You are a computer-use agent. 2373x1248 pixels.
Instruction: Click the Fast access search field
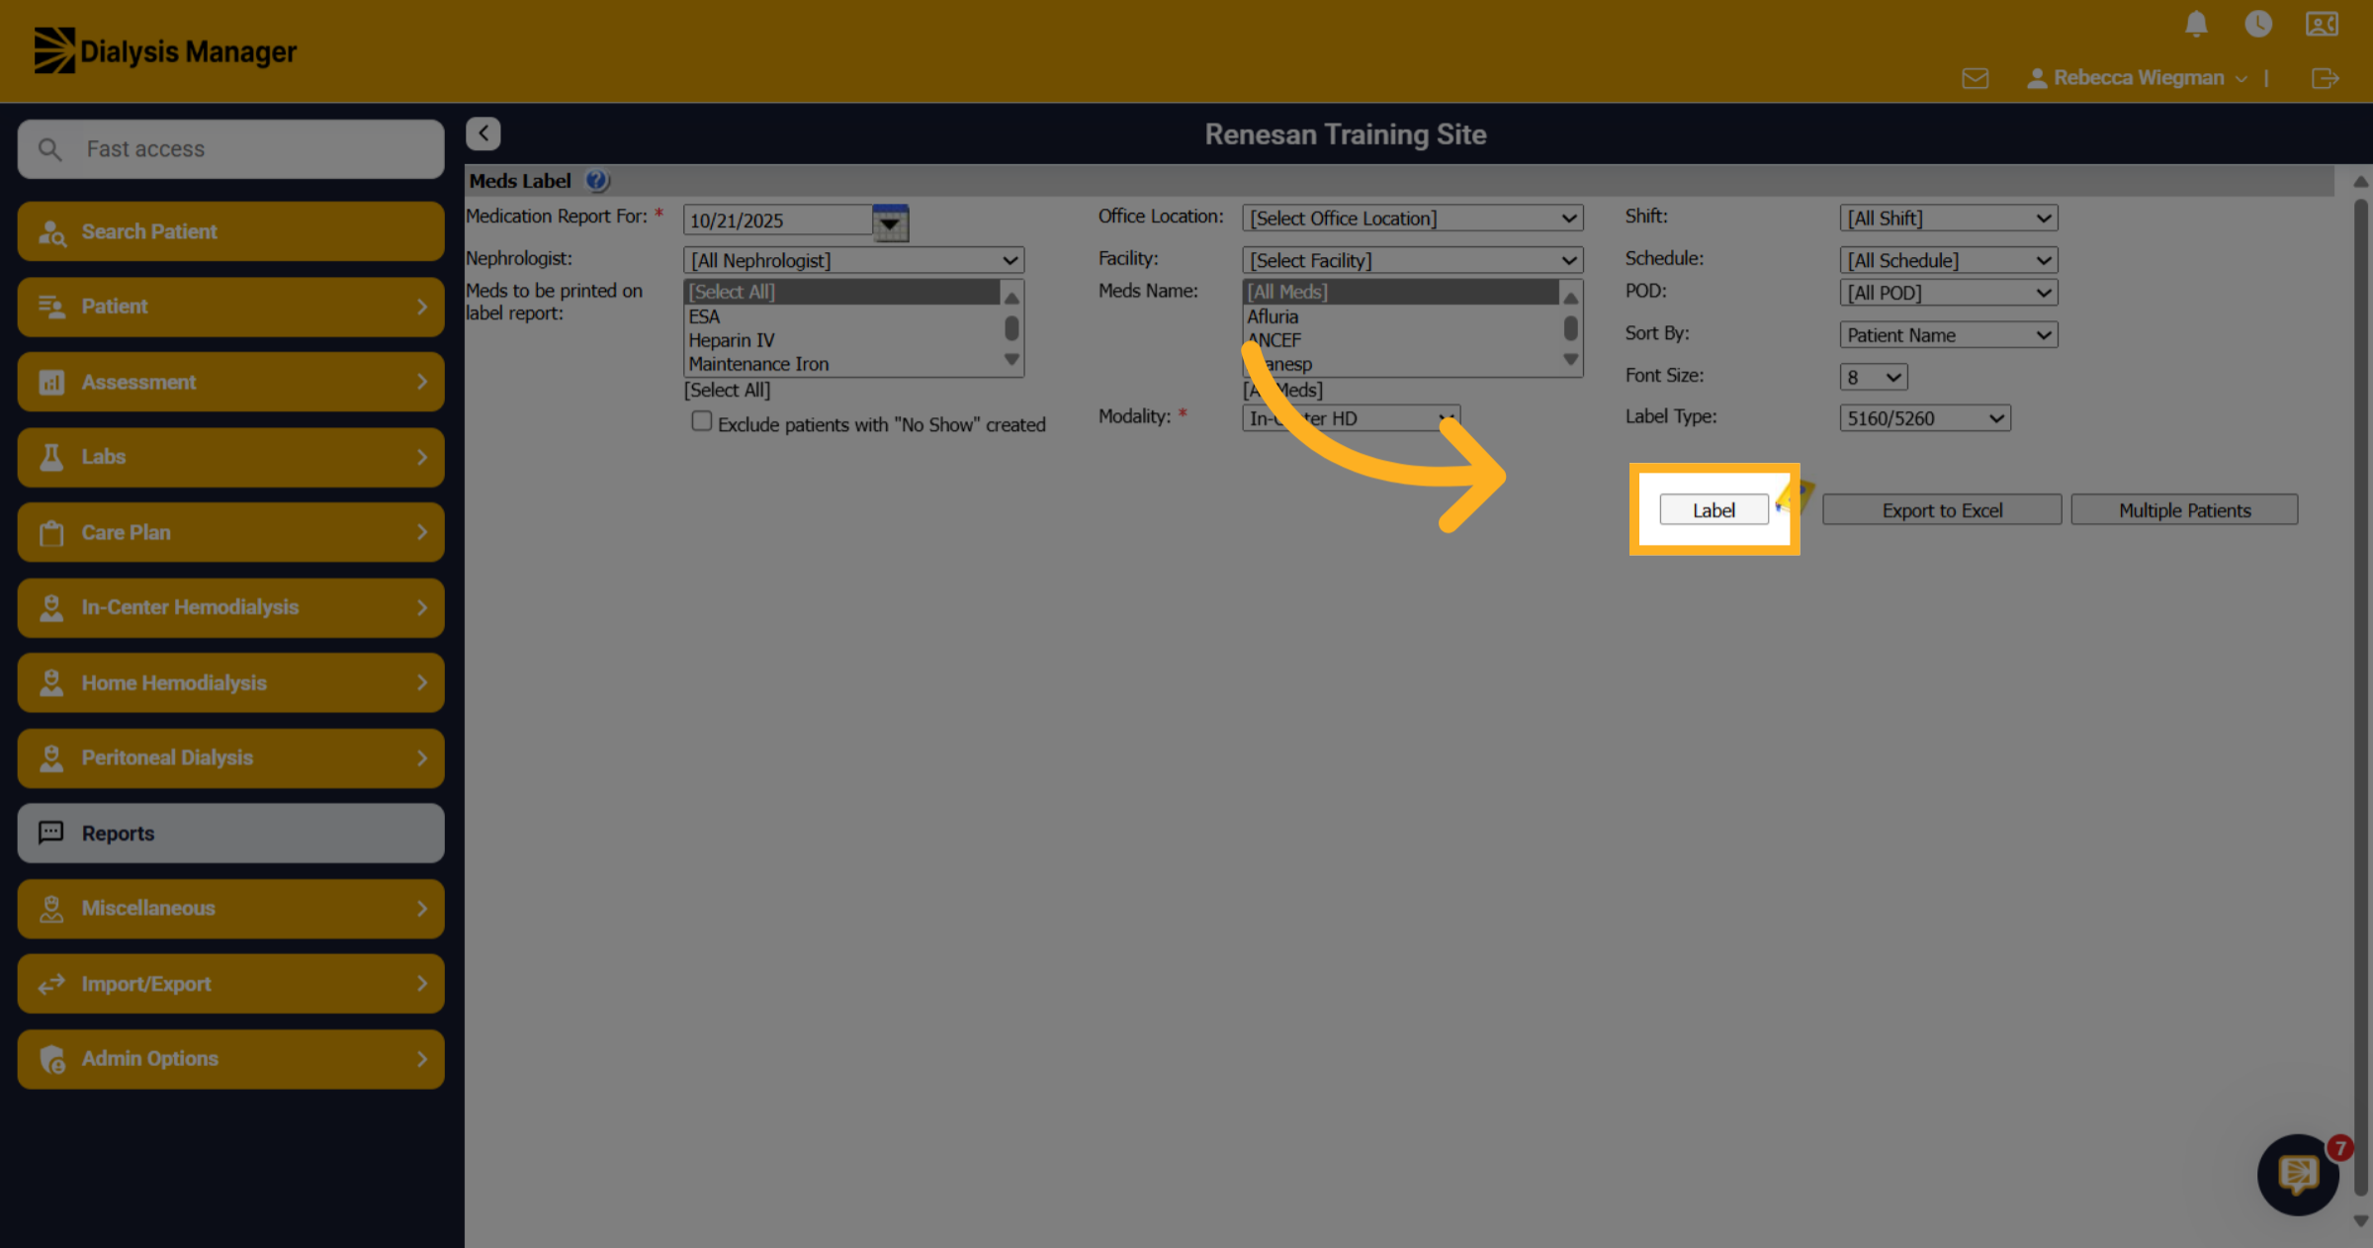point(230,149)
